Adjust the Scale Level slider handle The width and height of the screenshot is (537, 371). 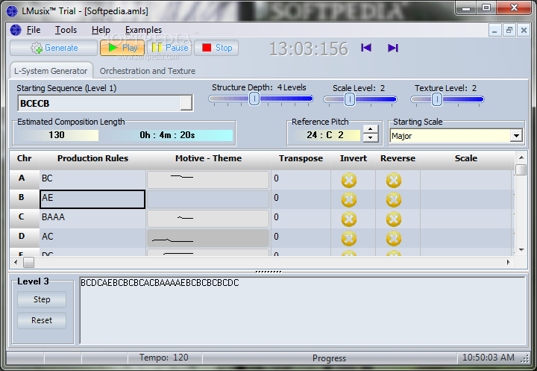tap(349, 99)
